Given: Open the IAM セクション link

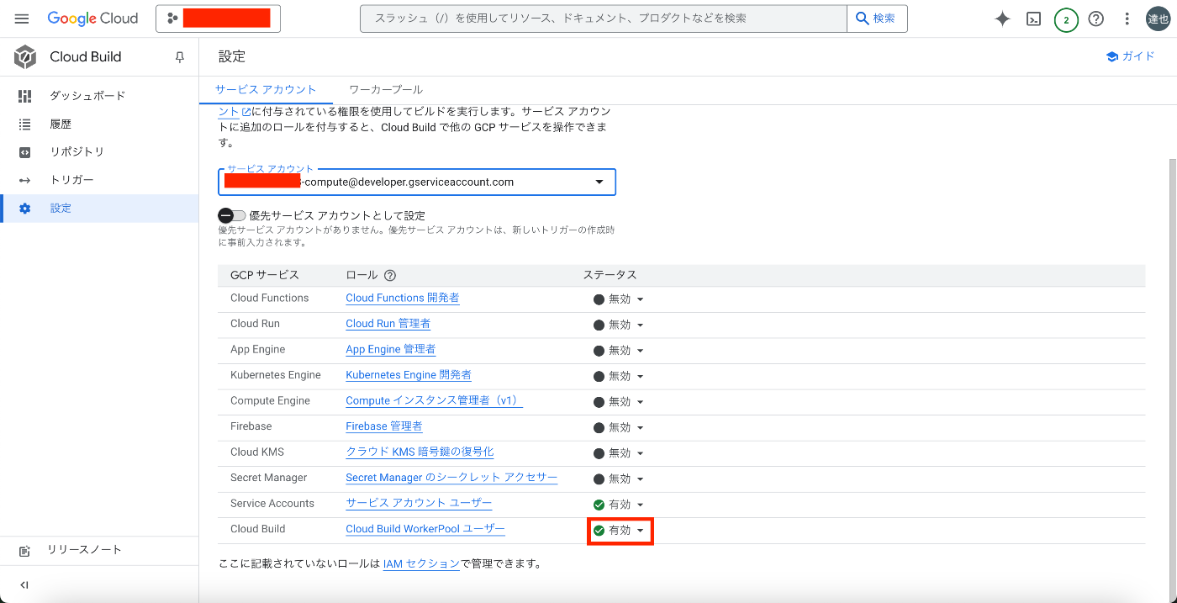Looking at the screenshot, I should [x=421, y=564].
